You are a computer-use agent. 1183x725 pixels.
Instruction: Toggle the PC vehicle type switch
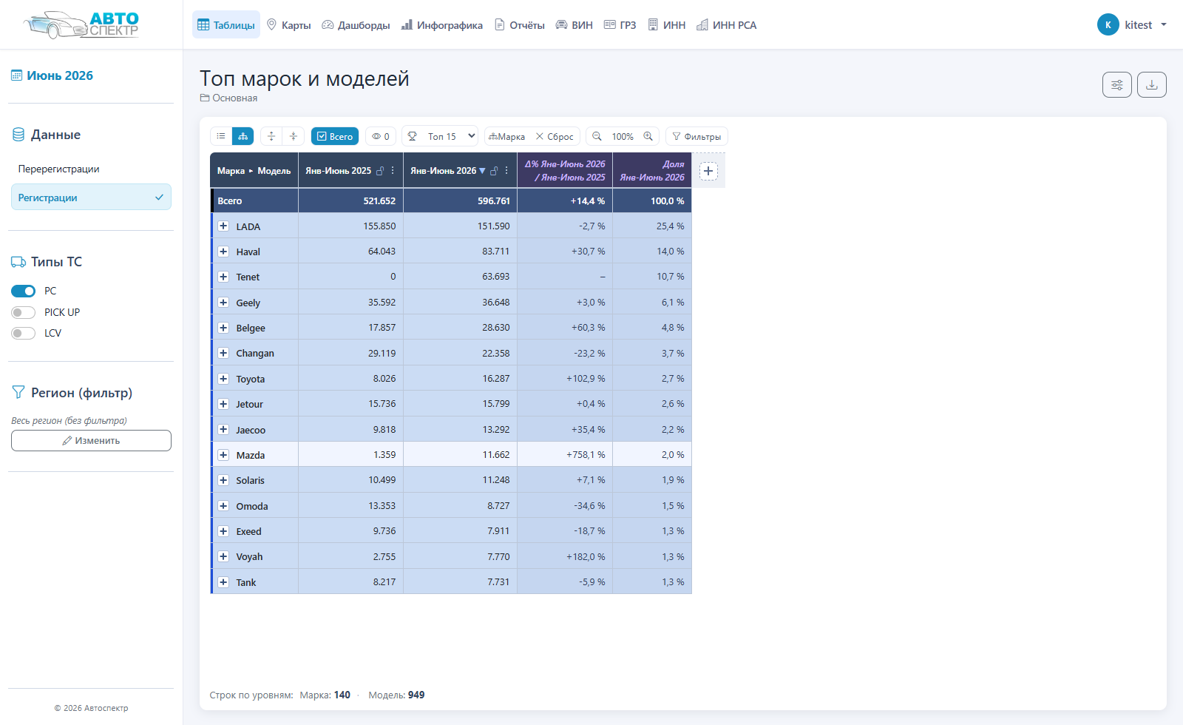click(x=23, y=291)
